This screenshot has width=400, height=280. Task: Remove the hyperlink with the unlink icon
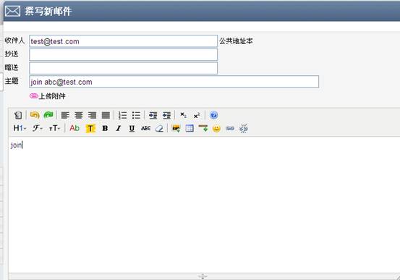tap(244, 128)
